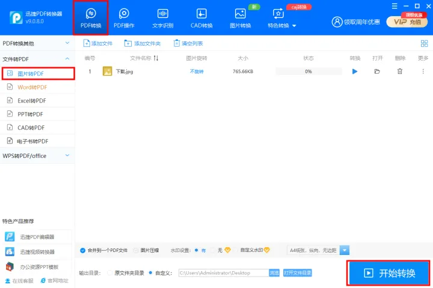433x288 pixels.
Task: Click the user account avatar icon
Action: point(337,22)
